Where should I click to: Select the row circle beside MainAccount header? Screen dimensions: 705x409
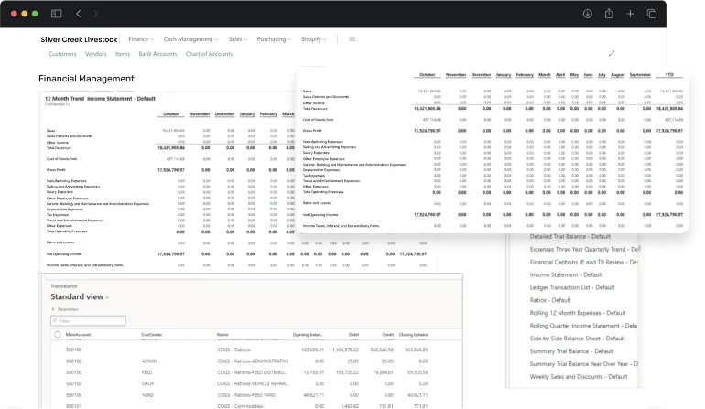pyautogui.click(x=57, y=335)
